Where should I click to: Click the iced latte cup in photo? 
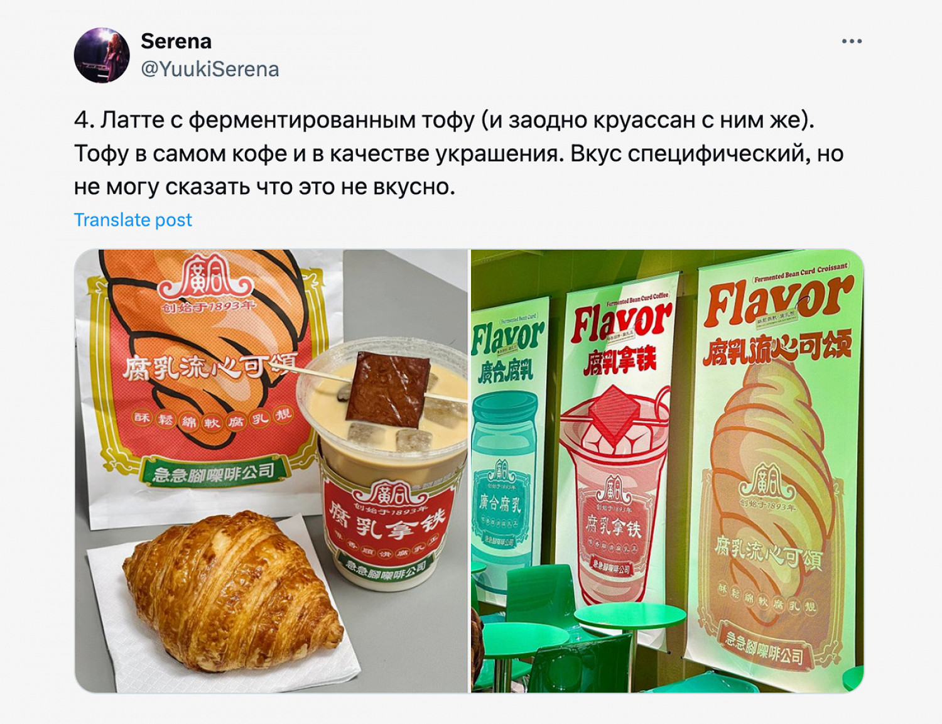pos(384,465)
